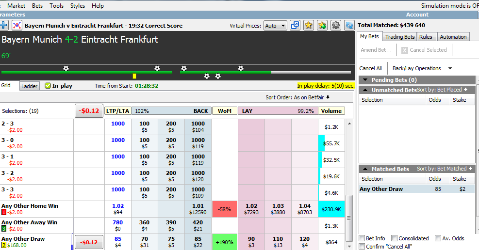The width and height of the screenshot is (479, 250).
Task: Click the green +190% WoM cell
Action: pyautogui.click(x=225, y=242)
